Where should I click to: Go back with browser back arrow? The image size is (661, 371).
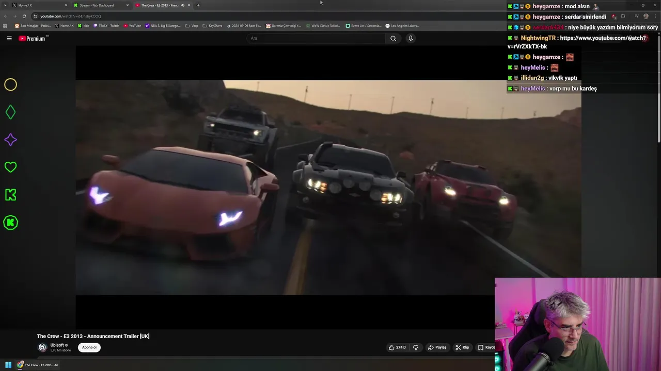point(5,16)
